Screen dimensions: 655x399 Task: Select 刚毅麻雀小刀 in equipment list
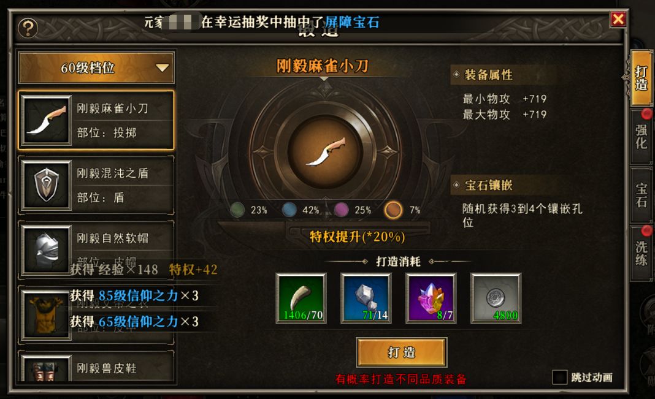(96, 120)
